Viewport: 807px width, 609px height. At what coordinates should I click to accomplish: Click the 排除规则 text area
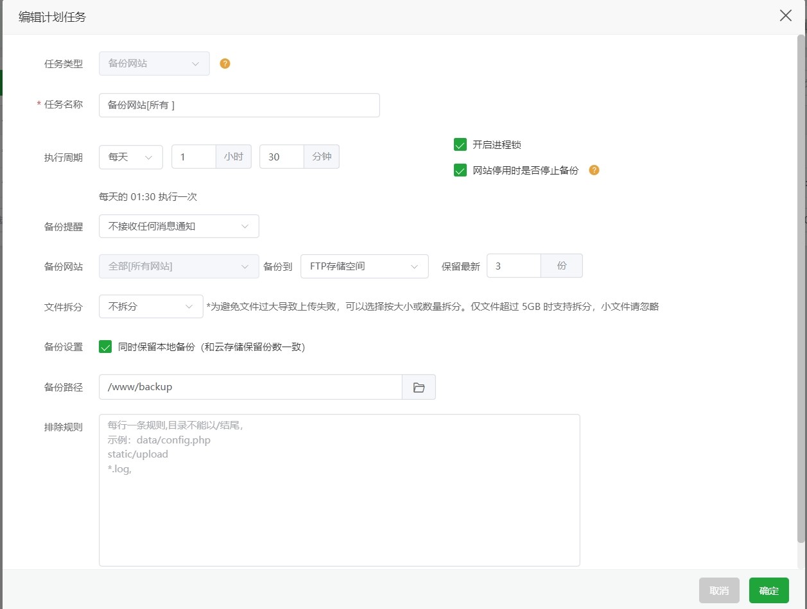tap(340, 490)
